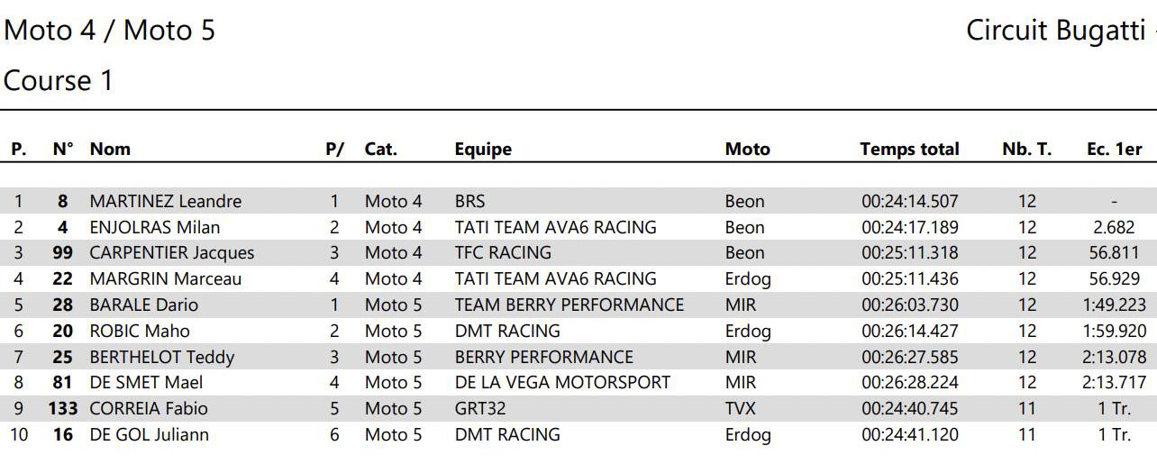Image resolution: width=1157 pixels, height=464 pixels.
Task: Click the "Temps total" column header
Action: coord(909,150)
